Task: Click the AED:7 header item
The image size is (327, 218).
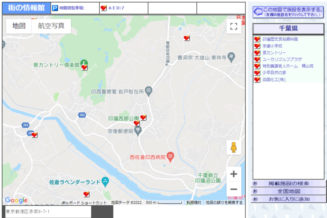Action: 116,8
